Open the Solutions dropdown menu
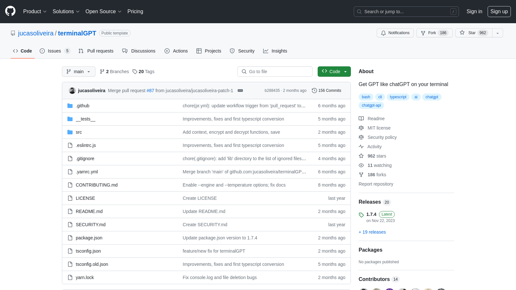This screenshot has width=516, height=290. coord(66,12)
